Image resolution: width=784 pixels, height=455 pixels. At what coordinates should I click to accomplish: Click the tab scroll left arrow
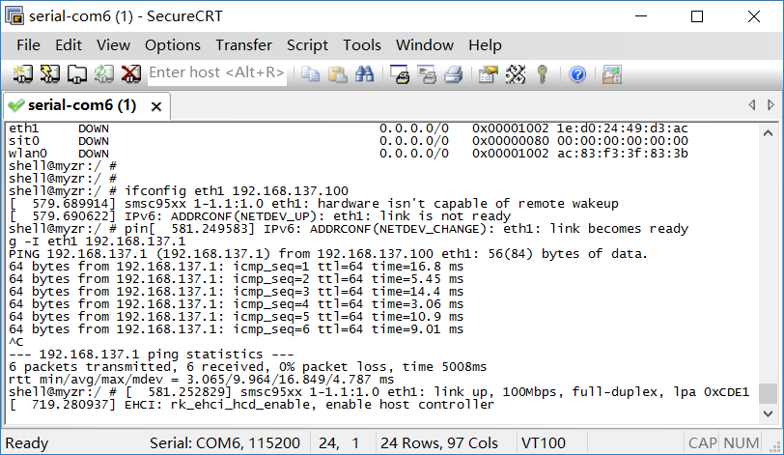751,105
